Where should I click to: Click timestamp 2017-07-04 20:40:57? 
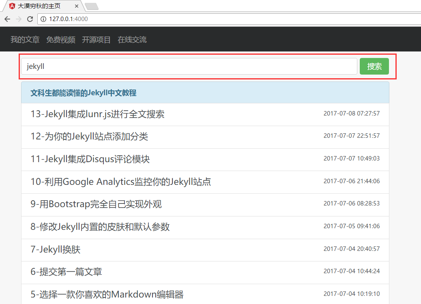coord(352,249)
